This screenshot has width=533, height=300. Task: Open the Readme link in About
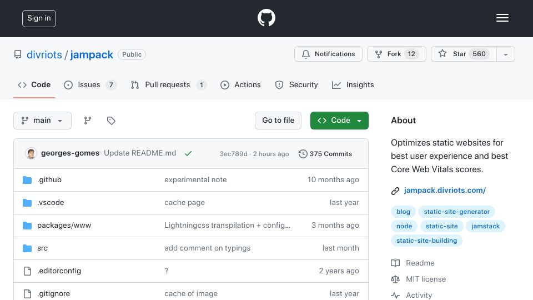(x=420, y=263)
